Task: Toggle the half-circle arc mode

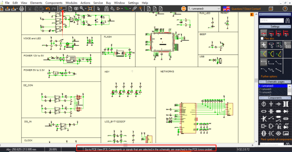Action: coord(271,54)
